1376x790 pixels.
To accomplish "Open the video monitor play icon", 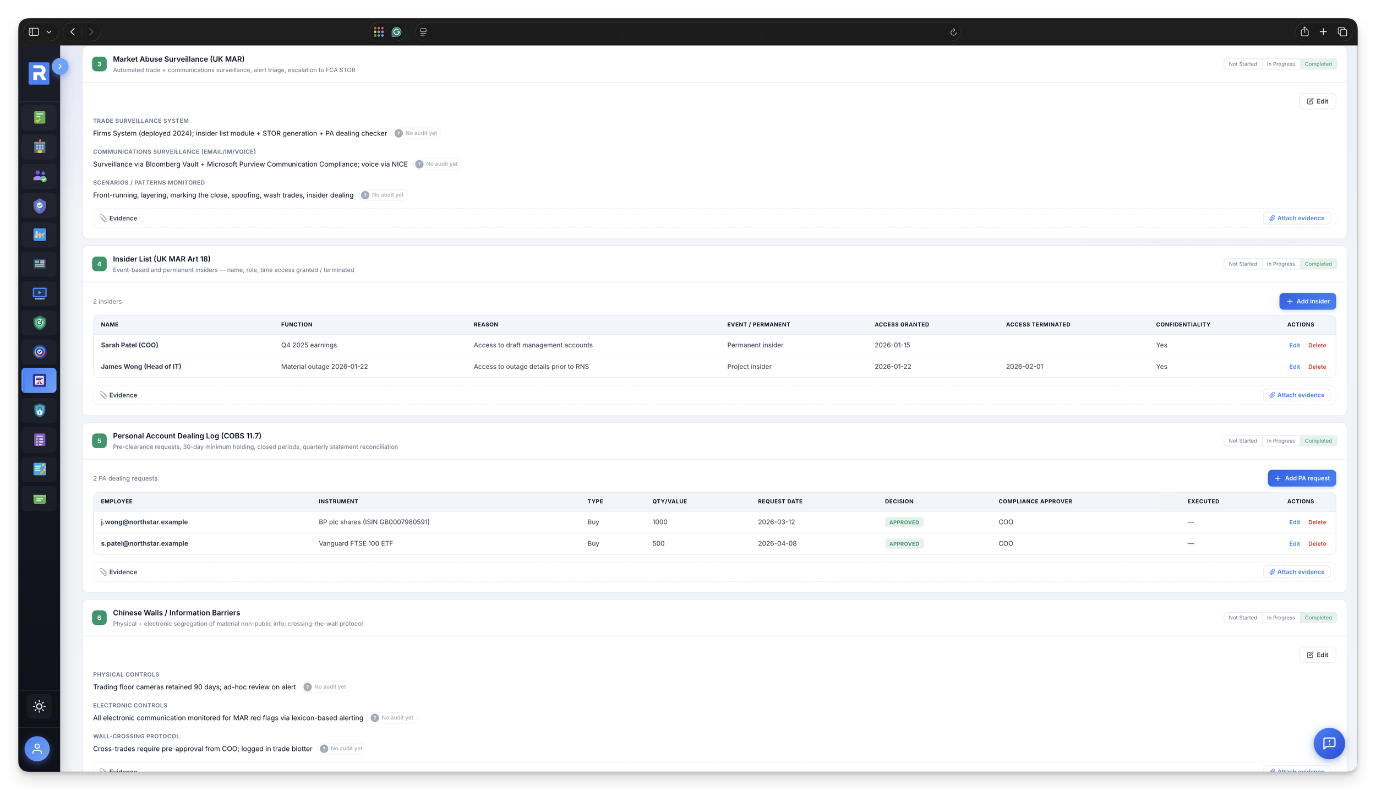I will point(39,293).
